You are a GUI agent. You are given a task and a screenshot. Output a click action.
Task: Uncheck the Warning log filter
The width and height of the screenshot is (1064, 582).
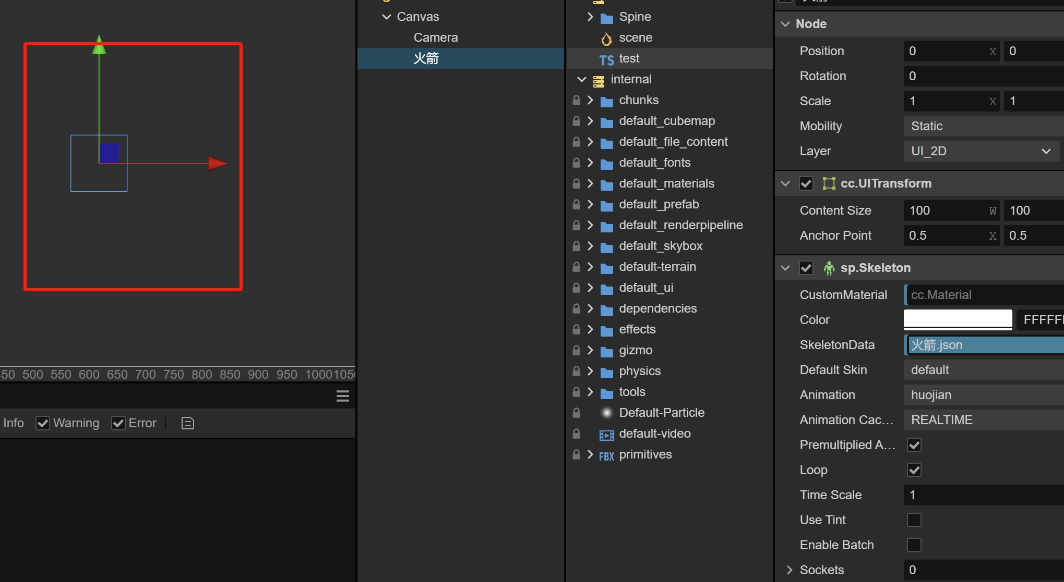43,423
